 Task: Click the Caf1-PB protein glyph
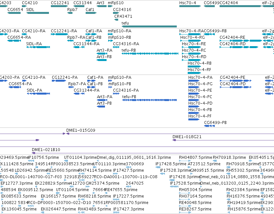click(x=91, y=87)
